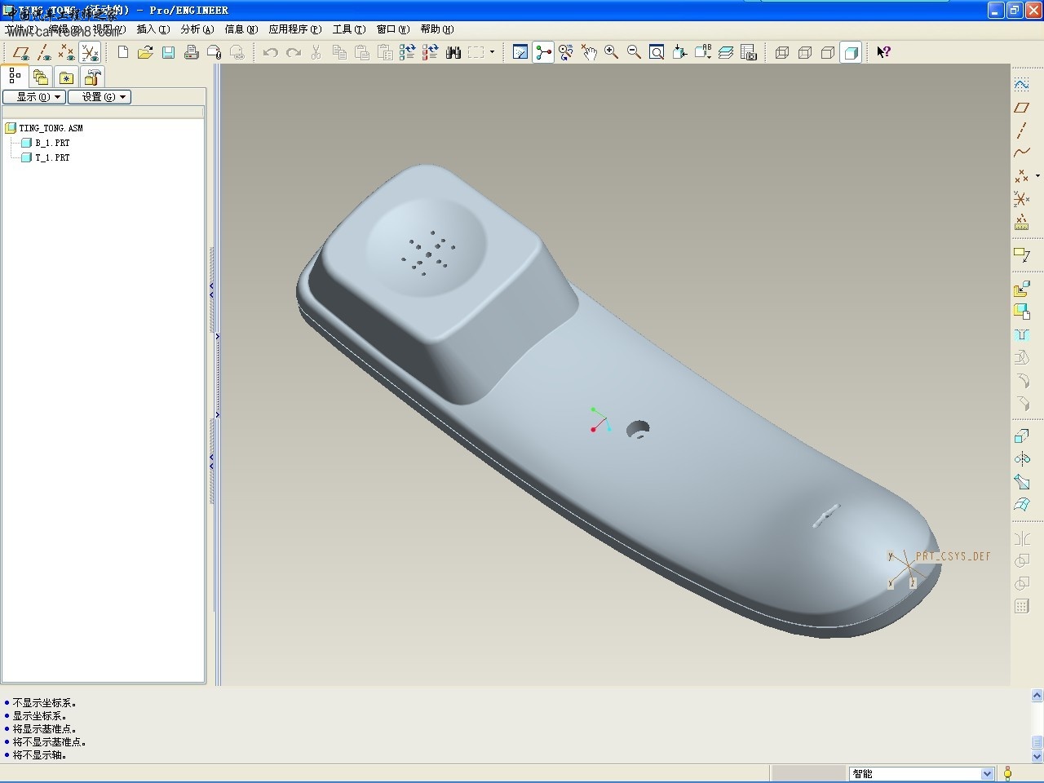Screen dimensions: 1044x783
Task: Click the Print icon
Action: click(x=191, y=52)
